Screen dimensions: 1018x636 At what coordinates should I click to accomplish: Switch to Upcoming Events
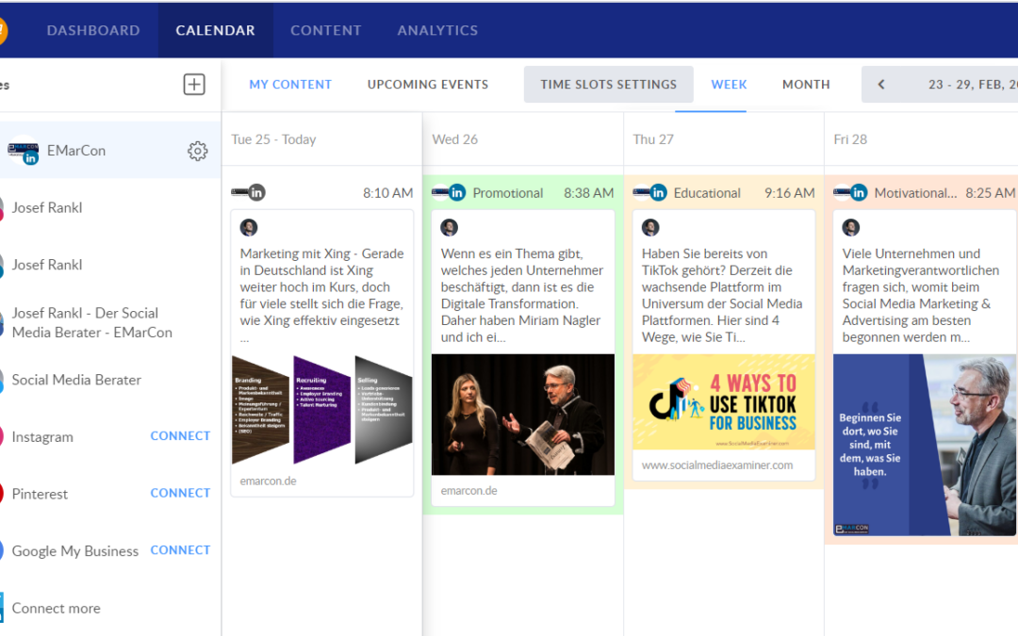click(x=428, y=85)
